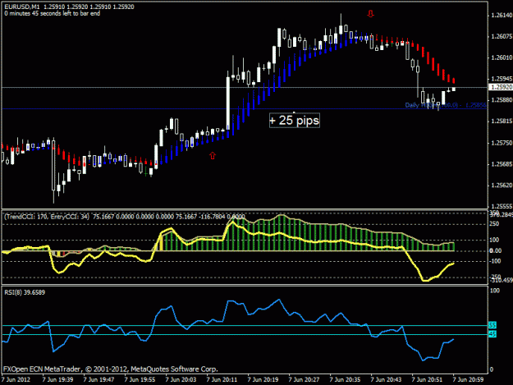Click price axis value 1.26140

[502, 16]
